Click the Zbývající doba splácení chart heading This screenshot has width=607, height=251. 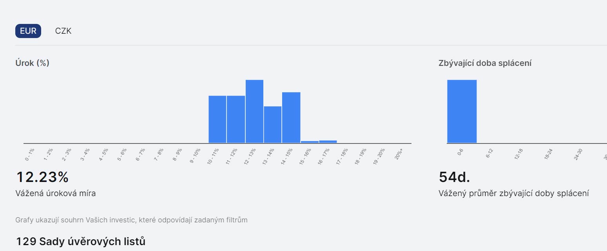[485, 63]
